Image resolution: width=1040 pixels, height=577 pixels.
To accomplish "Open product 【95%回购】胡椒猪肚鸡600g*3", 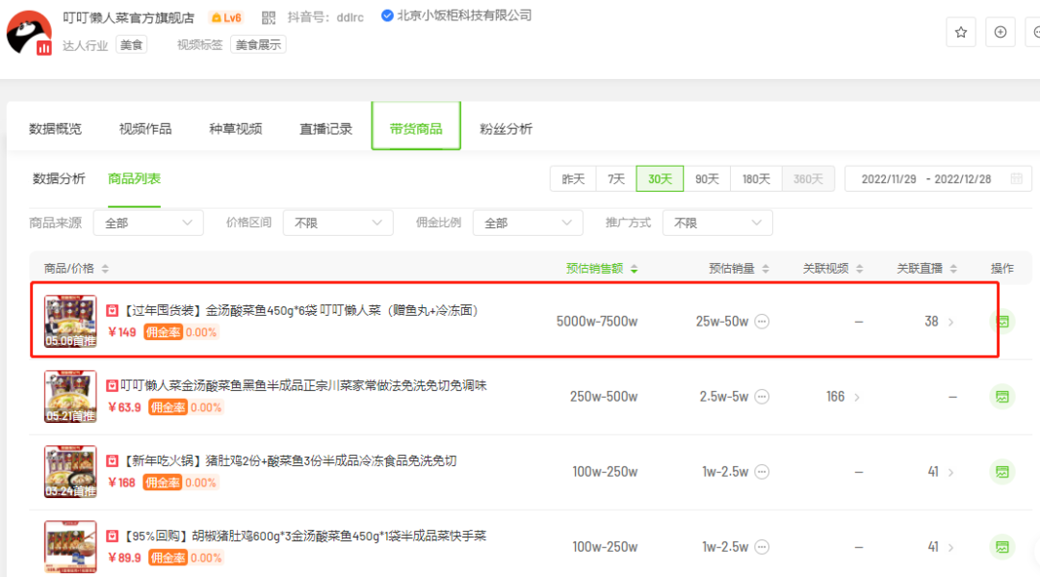I will click(304, 536).
